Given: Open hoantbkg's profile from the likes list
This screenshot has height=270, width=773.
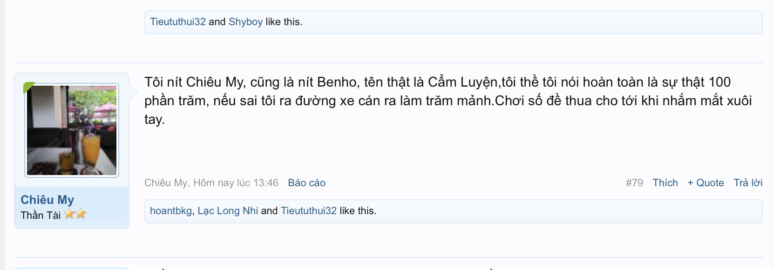Looking at the screenshot, I should (x=170, y=211).
